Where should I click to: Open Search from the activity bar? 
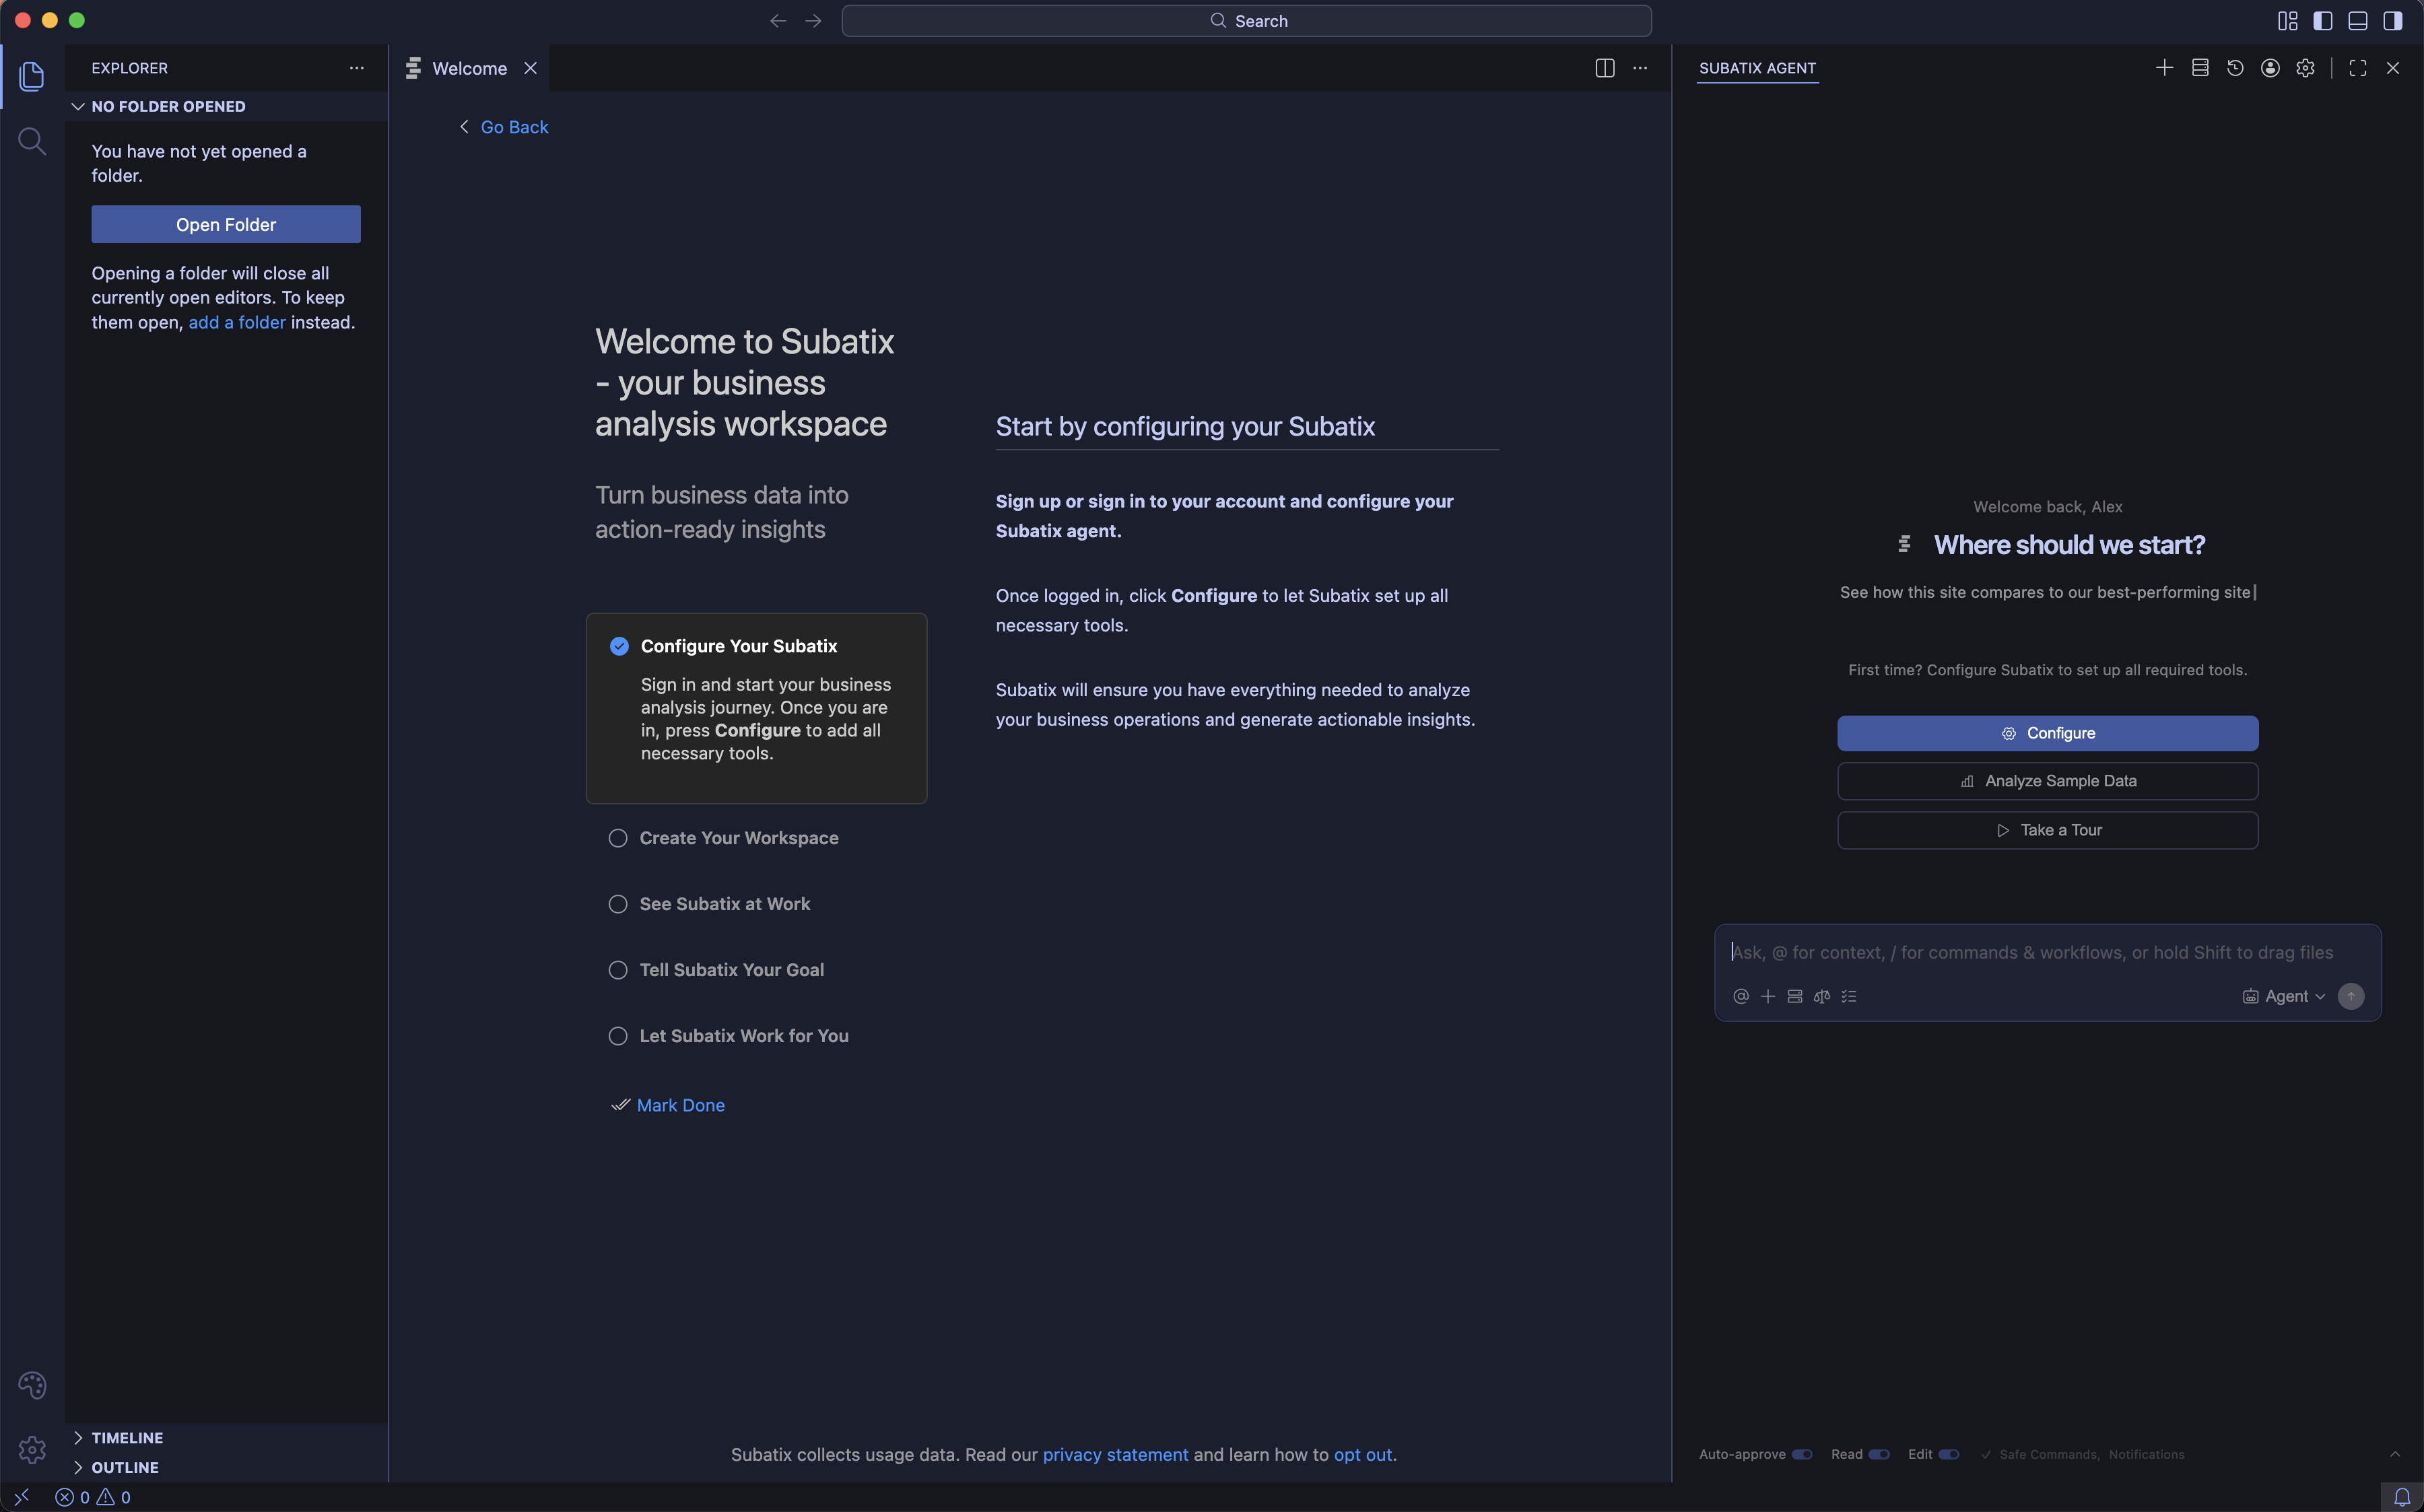(32, 141)
